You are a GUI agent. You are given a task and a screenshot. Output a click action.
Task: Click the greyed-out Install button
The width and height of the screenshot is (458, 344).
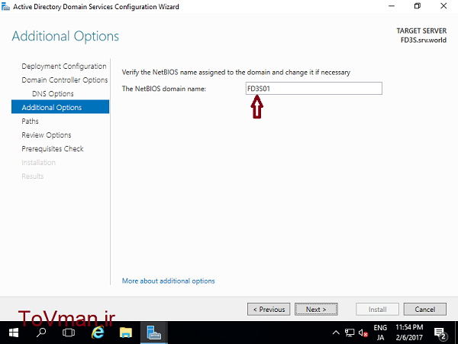pyautogui.click(x=377, y=309)
